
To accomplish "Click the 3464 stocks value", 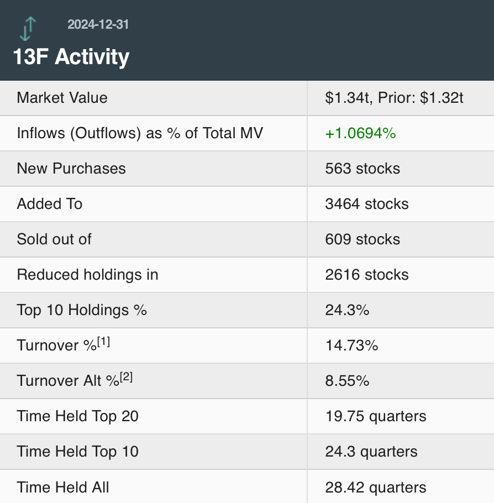I will [367, 204].
